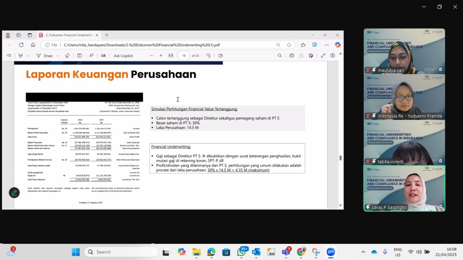463x260 pixels.
Task: Open PDF viewer settings gear
Action: (x=332, y=56)
